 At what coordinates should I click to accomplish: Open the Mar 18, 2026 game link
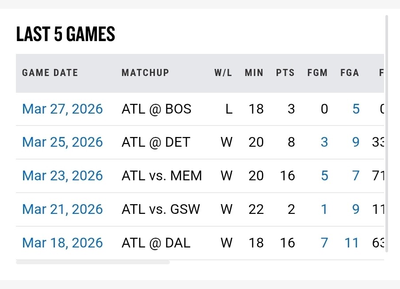62,243
